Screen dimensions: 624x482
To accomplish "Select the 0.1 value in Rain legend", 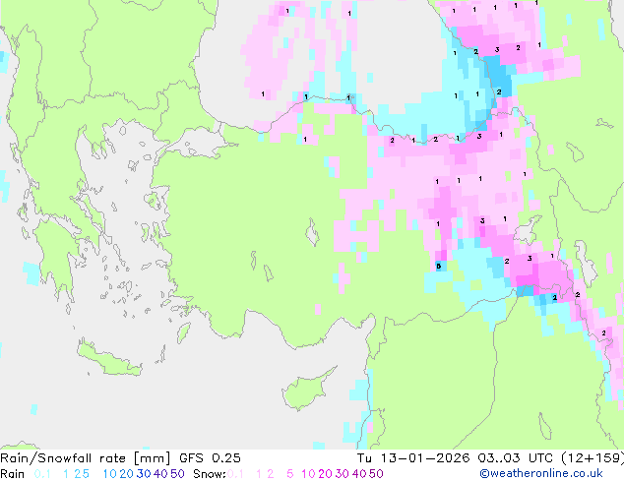I will click(x=42, y=474).
